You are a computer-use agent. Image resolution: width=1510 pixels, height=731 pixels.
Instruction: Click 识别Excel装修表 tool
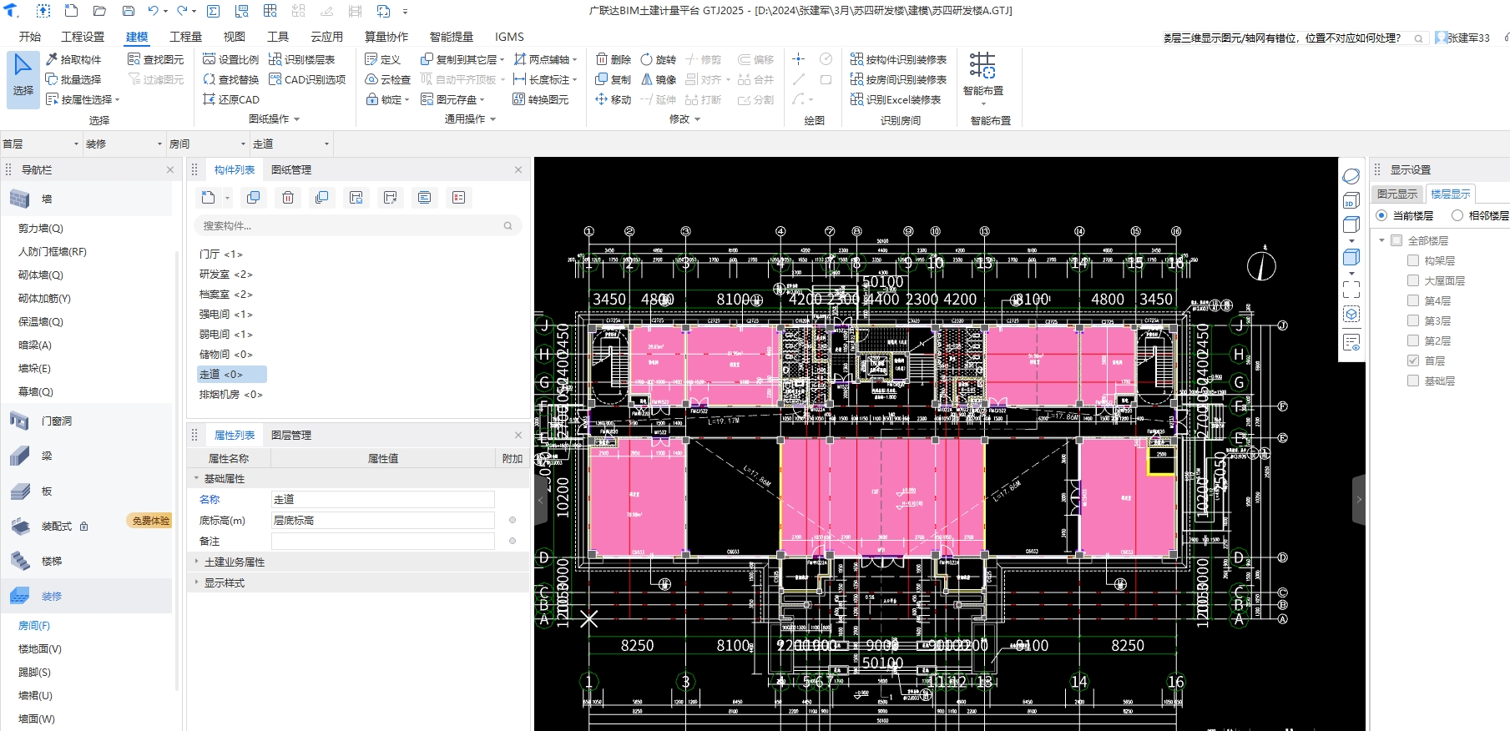[x=896, y=99]
